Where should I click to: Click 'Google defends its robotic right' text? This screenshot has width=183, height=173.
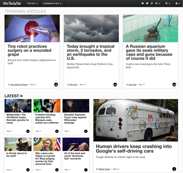click(x=120, y=157)
